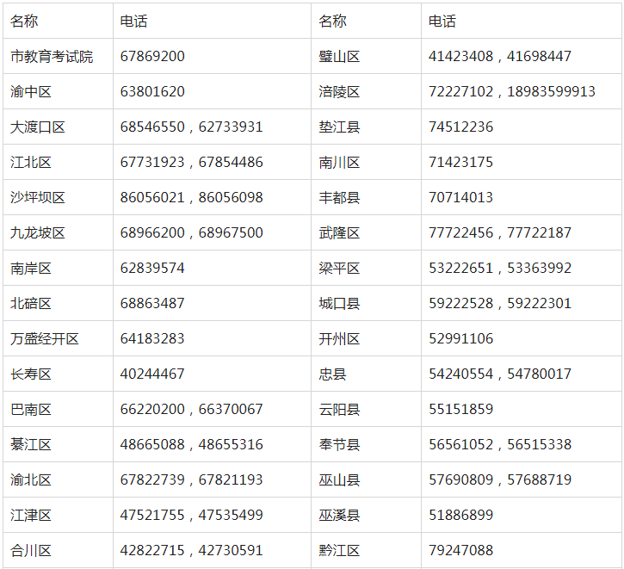Screen dimensions: 624x569
Task: Select the 江津区 phone numbers cell
Action: (191, 516)
